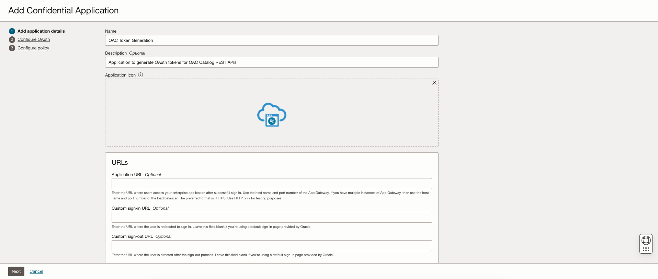Viewport: 658px width, 279px height.
Task: Click the cloud application icon thumbnail
Action: (272, 115)
